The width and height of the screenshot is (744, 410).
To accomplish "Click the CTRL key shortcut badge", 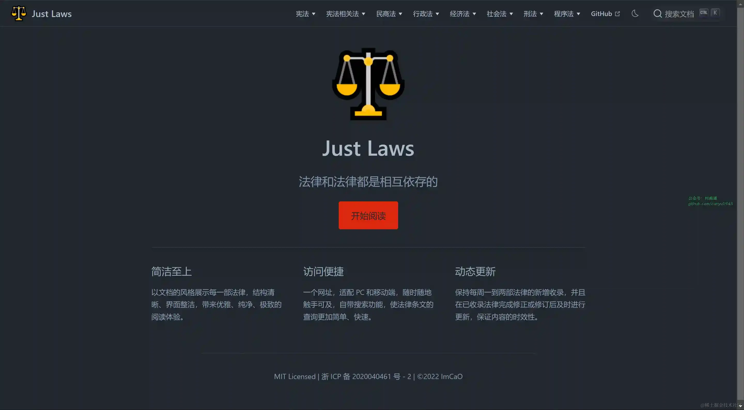I will tap(703, 13).
